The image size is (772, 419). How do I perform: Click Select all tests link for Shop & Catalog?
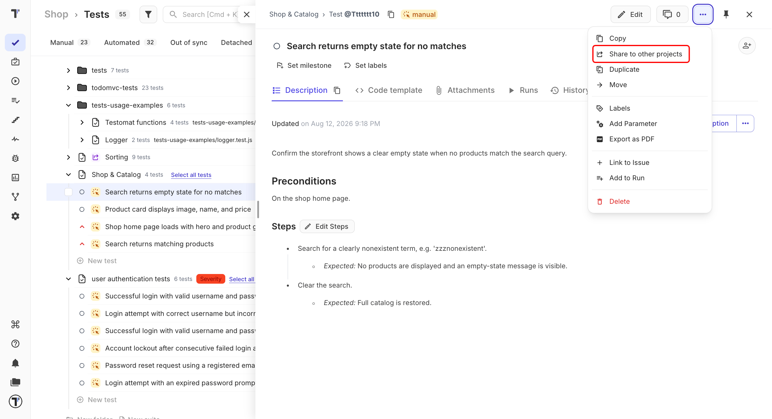(x=191, y=175)
